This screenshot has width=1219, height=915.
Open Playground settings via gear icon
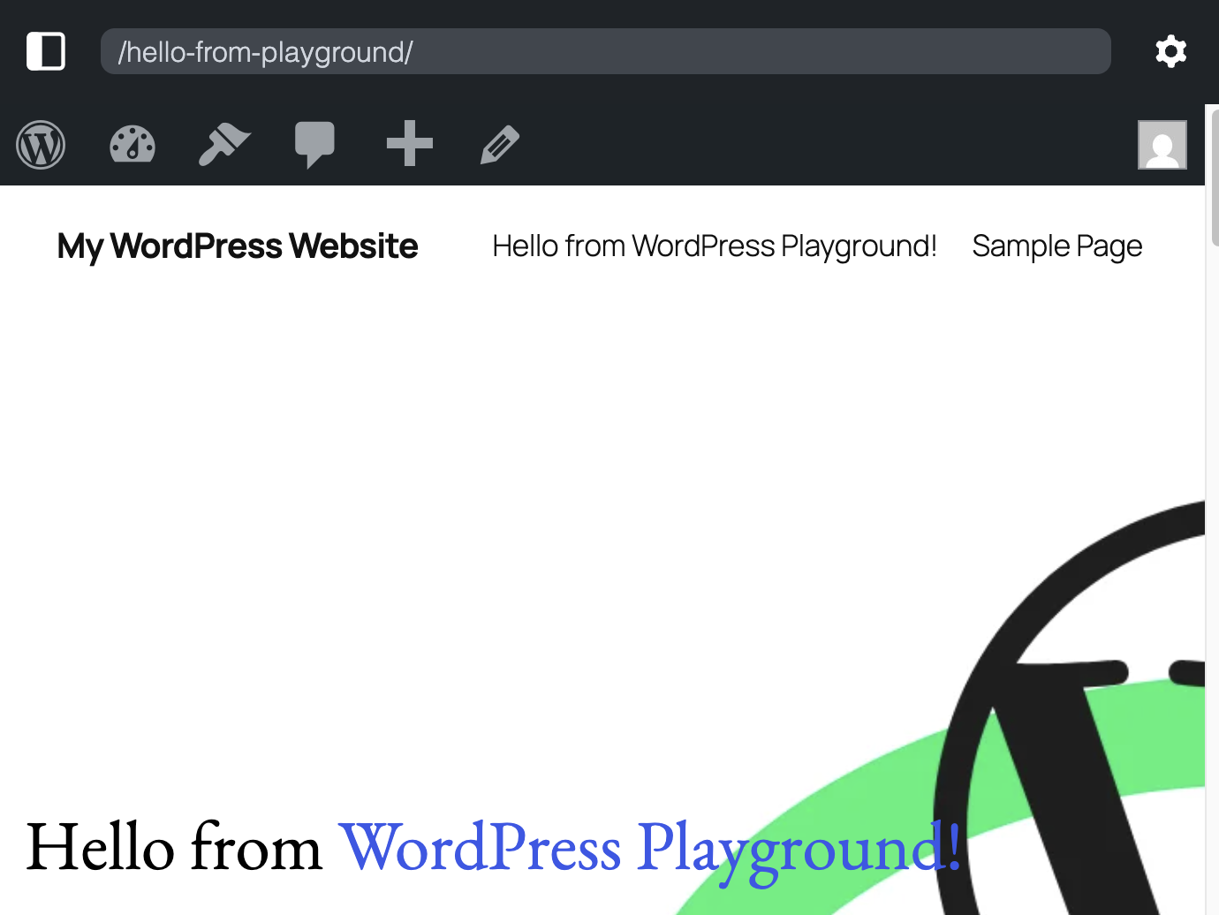point(1170,51)
